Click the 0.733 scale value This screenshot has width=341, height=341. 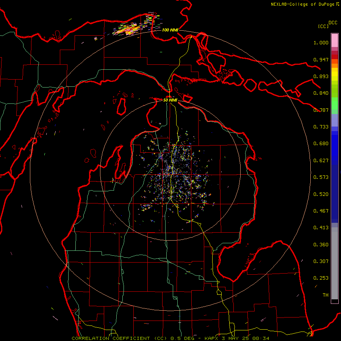[x=321, y=127]
